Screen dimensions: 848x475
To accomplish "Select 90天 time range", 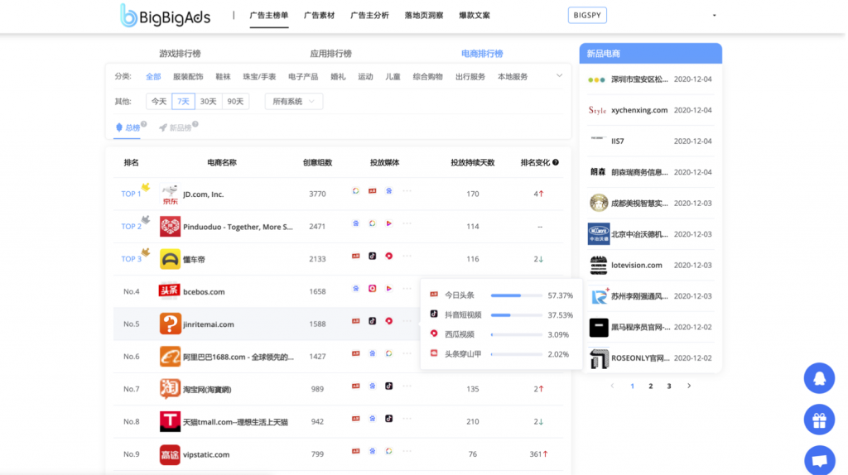I will click(235, 101).
